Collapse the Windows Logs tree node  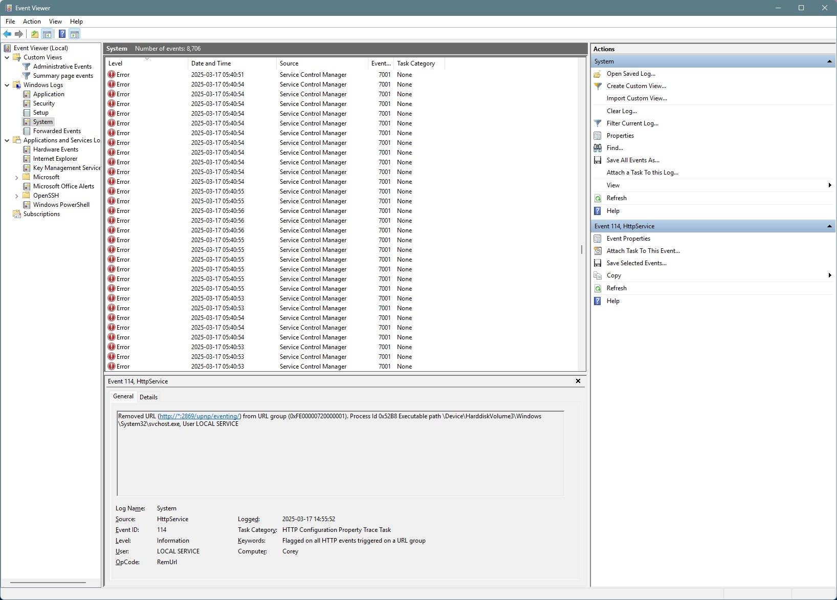point(7,85)
